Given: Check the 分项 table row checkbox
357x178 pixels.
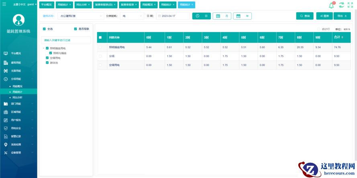Looking at the screenshot, I should (x=100, y=56).
